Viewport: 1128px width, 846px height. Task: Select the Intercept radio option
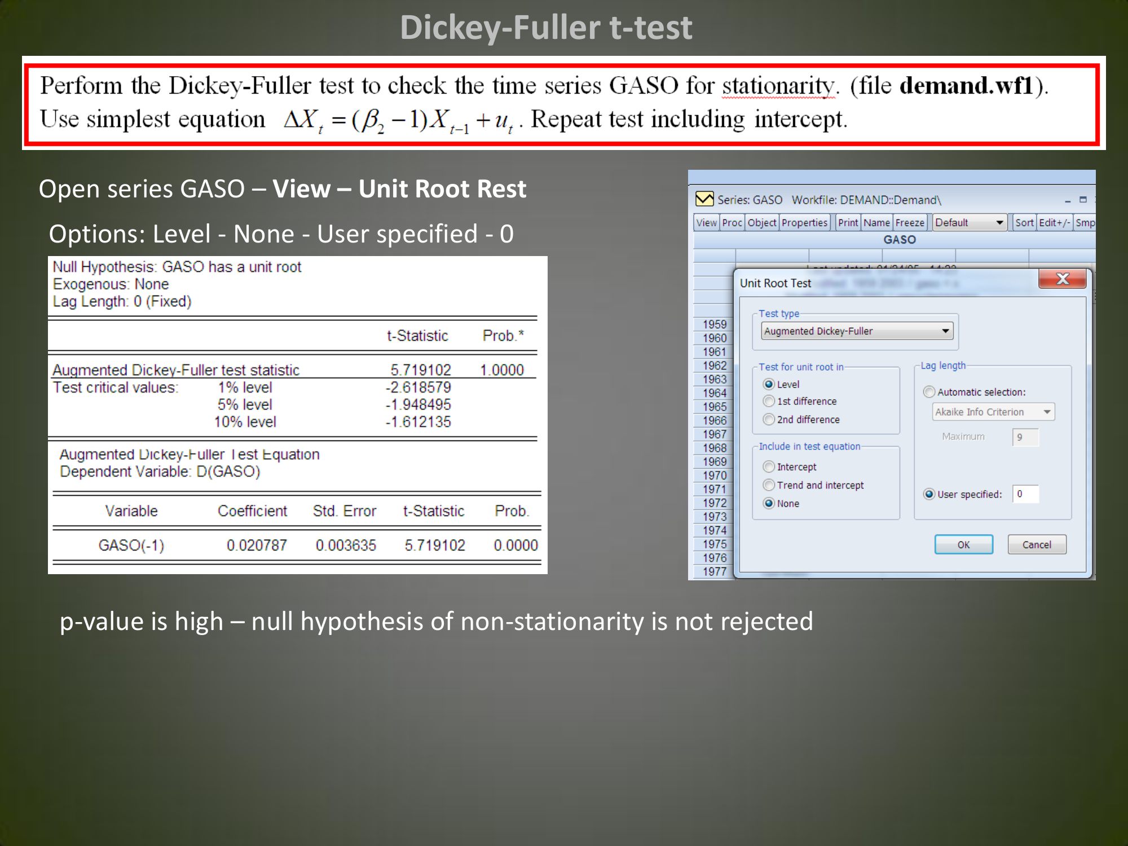769,466
